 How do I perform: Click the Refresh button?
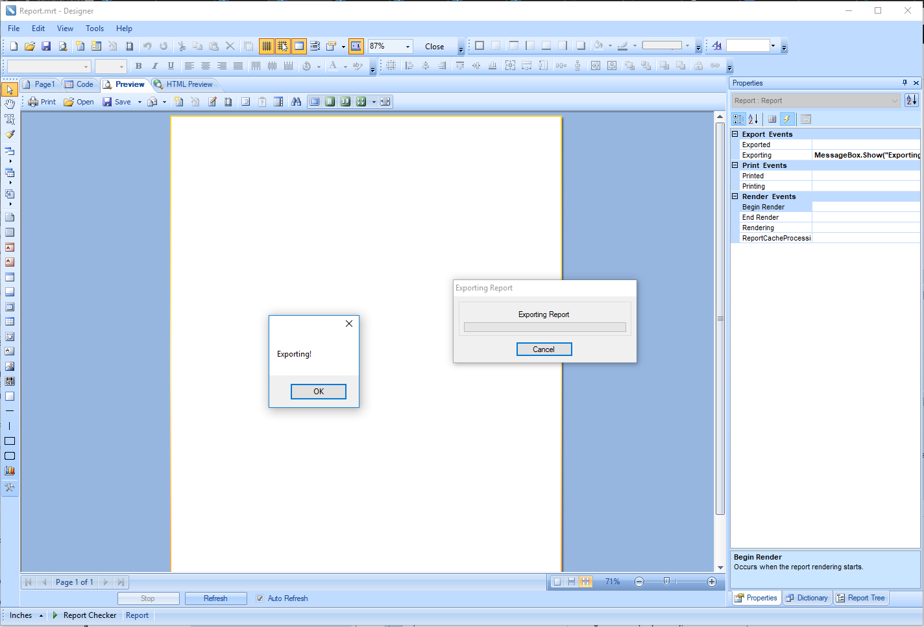click(215, 598)
